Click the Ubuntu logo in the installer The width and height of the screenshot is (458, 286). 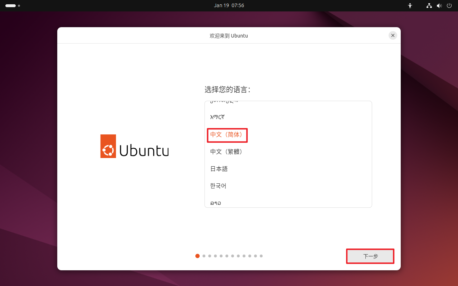click(x=135, y=146)
